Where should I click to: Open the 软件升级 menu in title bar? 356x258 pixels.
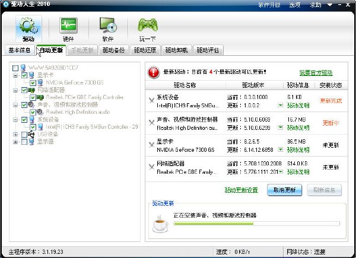point(269,5)
